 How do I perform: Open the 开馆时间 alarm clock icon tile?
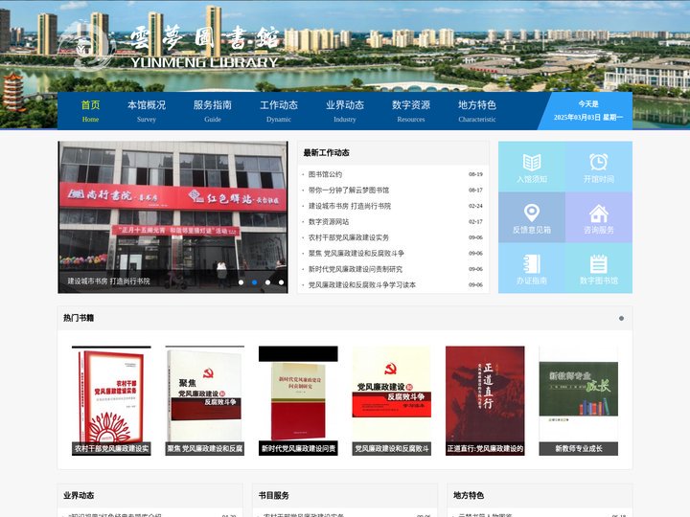point(598,167)
